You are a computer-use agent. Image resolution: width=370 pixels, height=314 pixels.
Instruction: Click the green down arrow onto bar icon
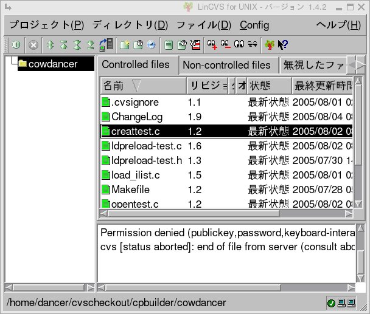point(91,45)
